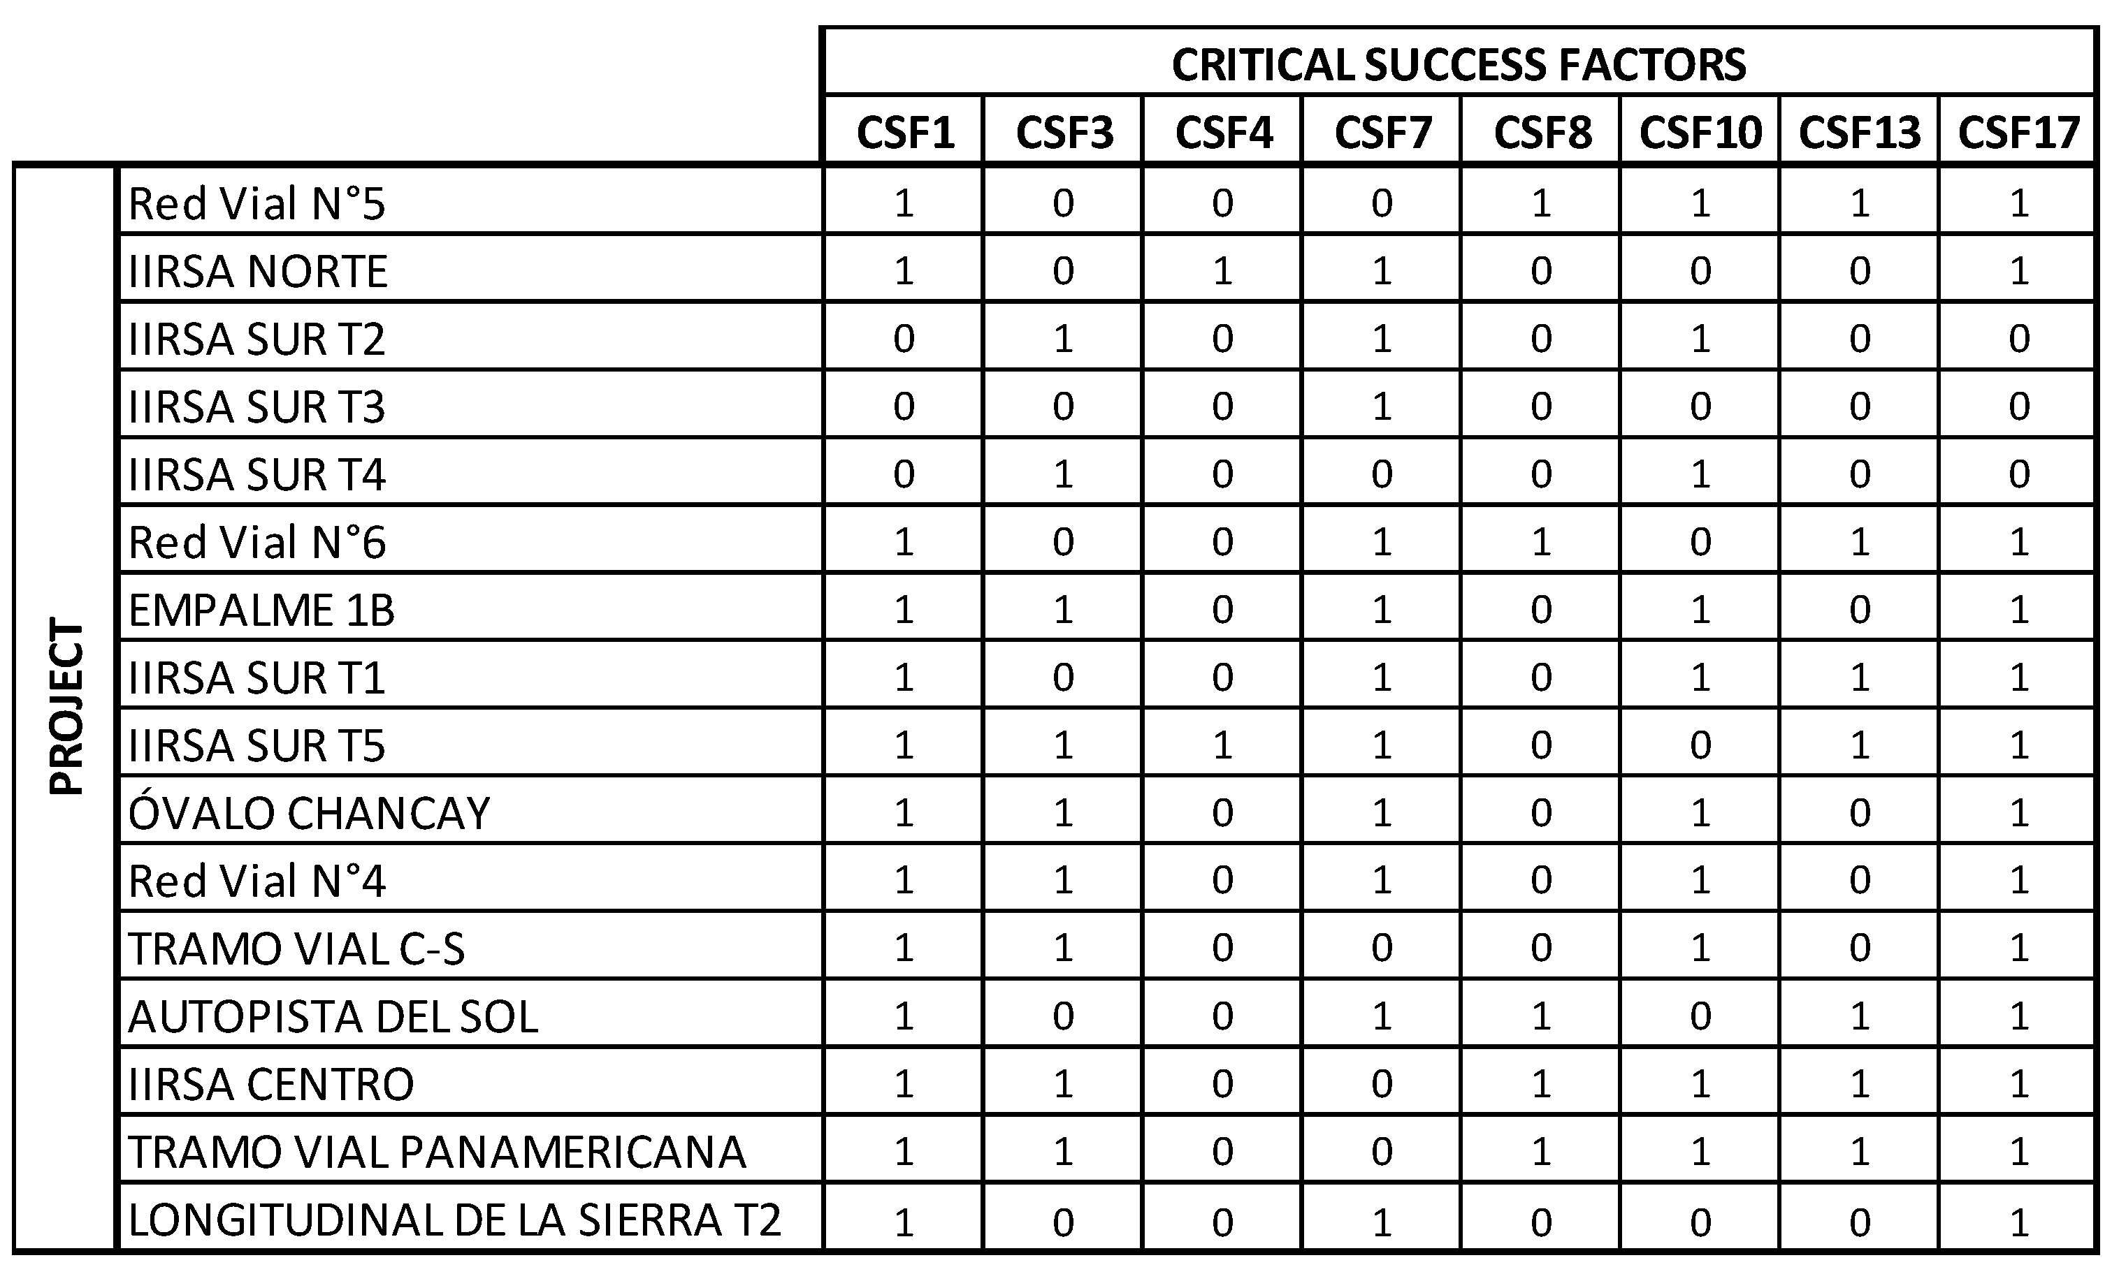Select the CSF1 column header
Screen dimensions: 2119x1274
[x=904, y=131]
